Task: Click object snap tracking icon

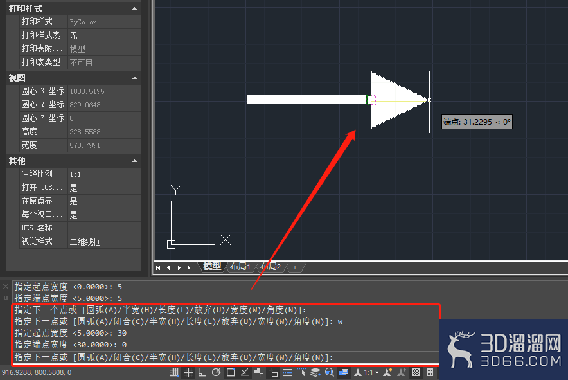Action: [245, 372]
